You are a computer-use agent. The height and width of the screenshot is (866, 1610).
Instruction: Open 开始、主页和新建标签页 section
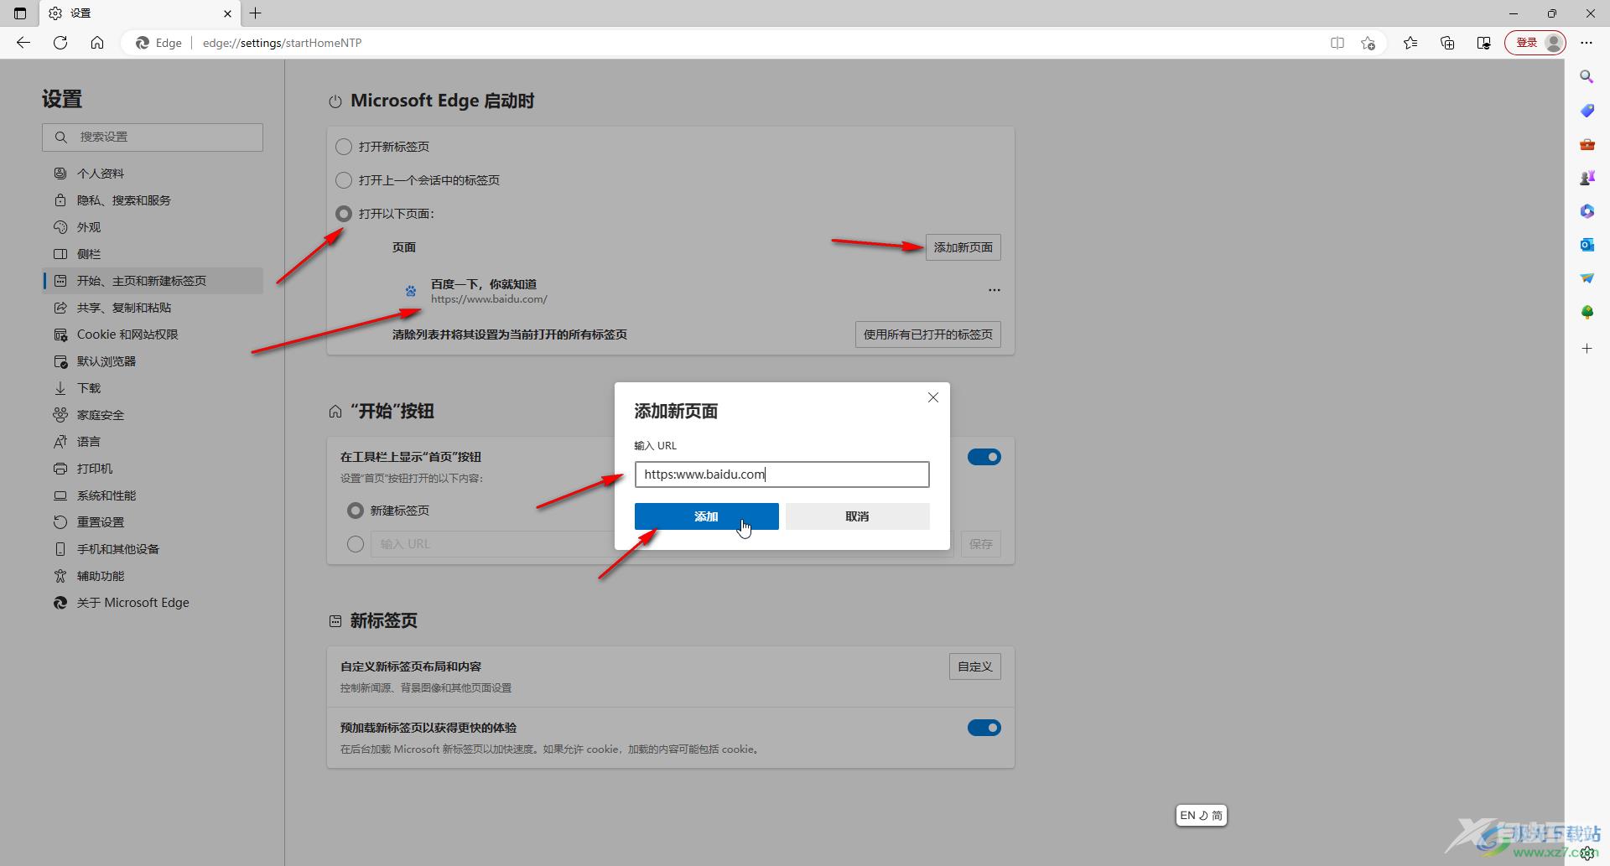click(153, 281)
